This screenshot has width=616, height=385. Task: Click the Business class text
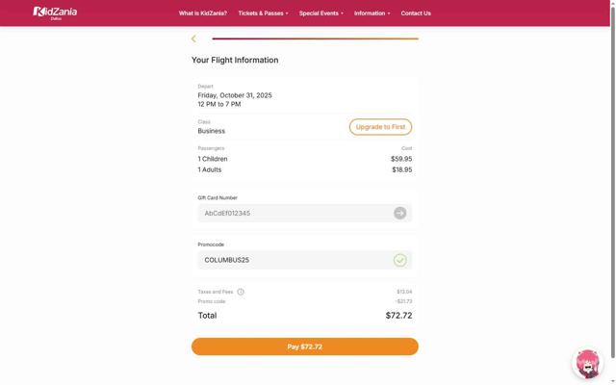(x=212, y=131)
